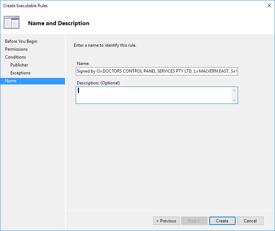Go to the Before You Begin step
This screenshot has width=275, height=231.
tap(21, 41)
